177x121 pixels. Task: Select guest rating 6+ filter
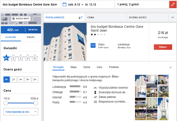click(x=28, y=79)
